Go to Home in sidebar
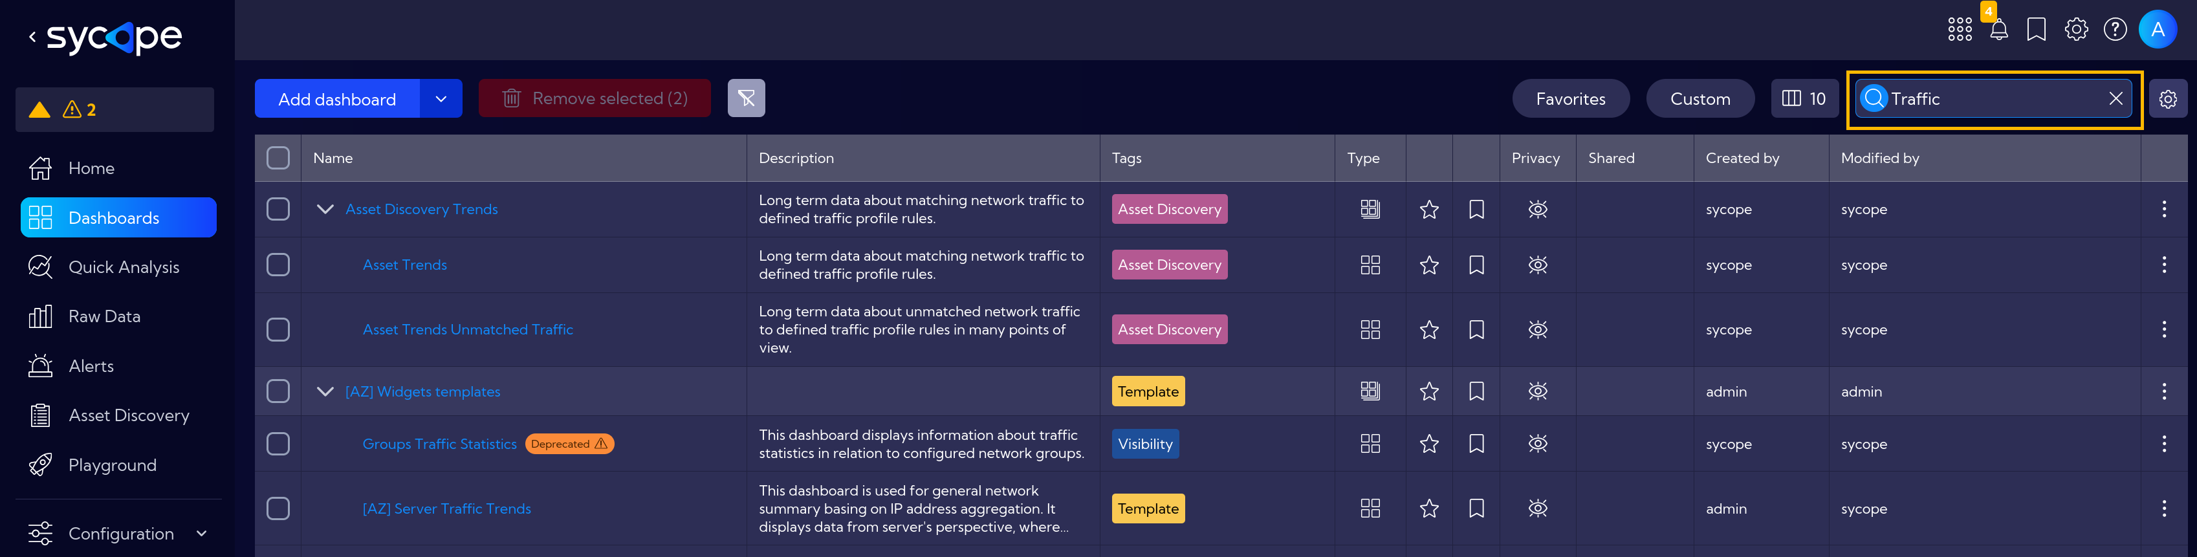 coord(118,168)
